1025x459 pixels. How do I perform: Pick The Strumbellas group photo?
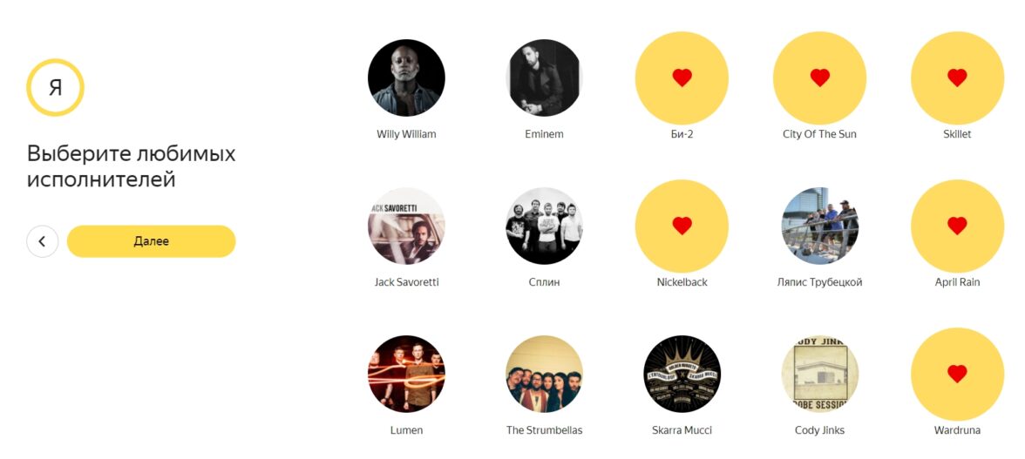tap(545, 375)
